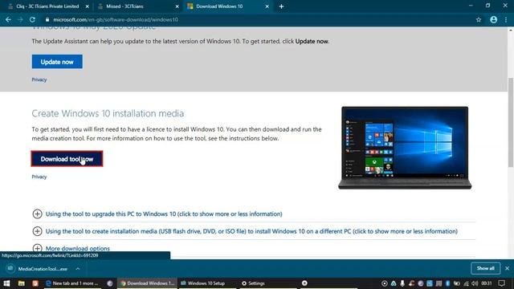Close the Cliq - 3C ITcians tab
514x289 pixels.
[88, 6]
